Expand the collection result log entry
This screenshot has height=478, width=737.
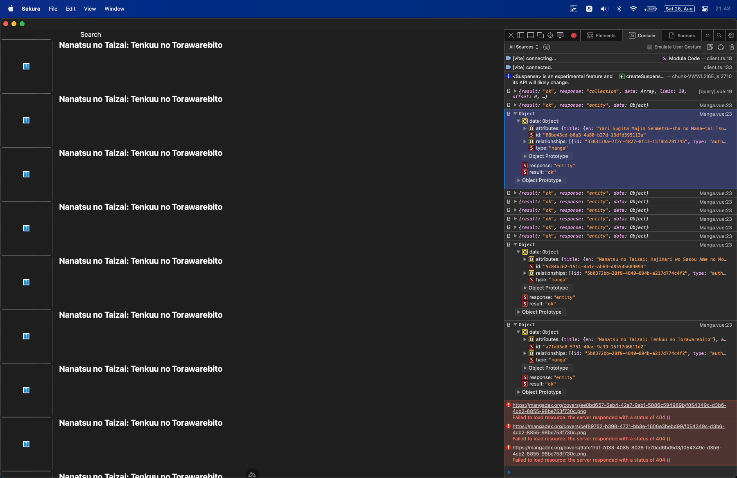[x=515, y=91]
